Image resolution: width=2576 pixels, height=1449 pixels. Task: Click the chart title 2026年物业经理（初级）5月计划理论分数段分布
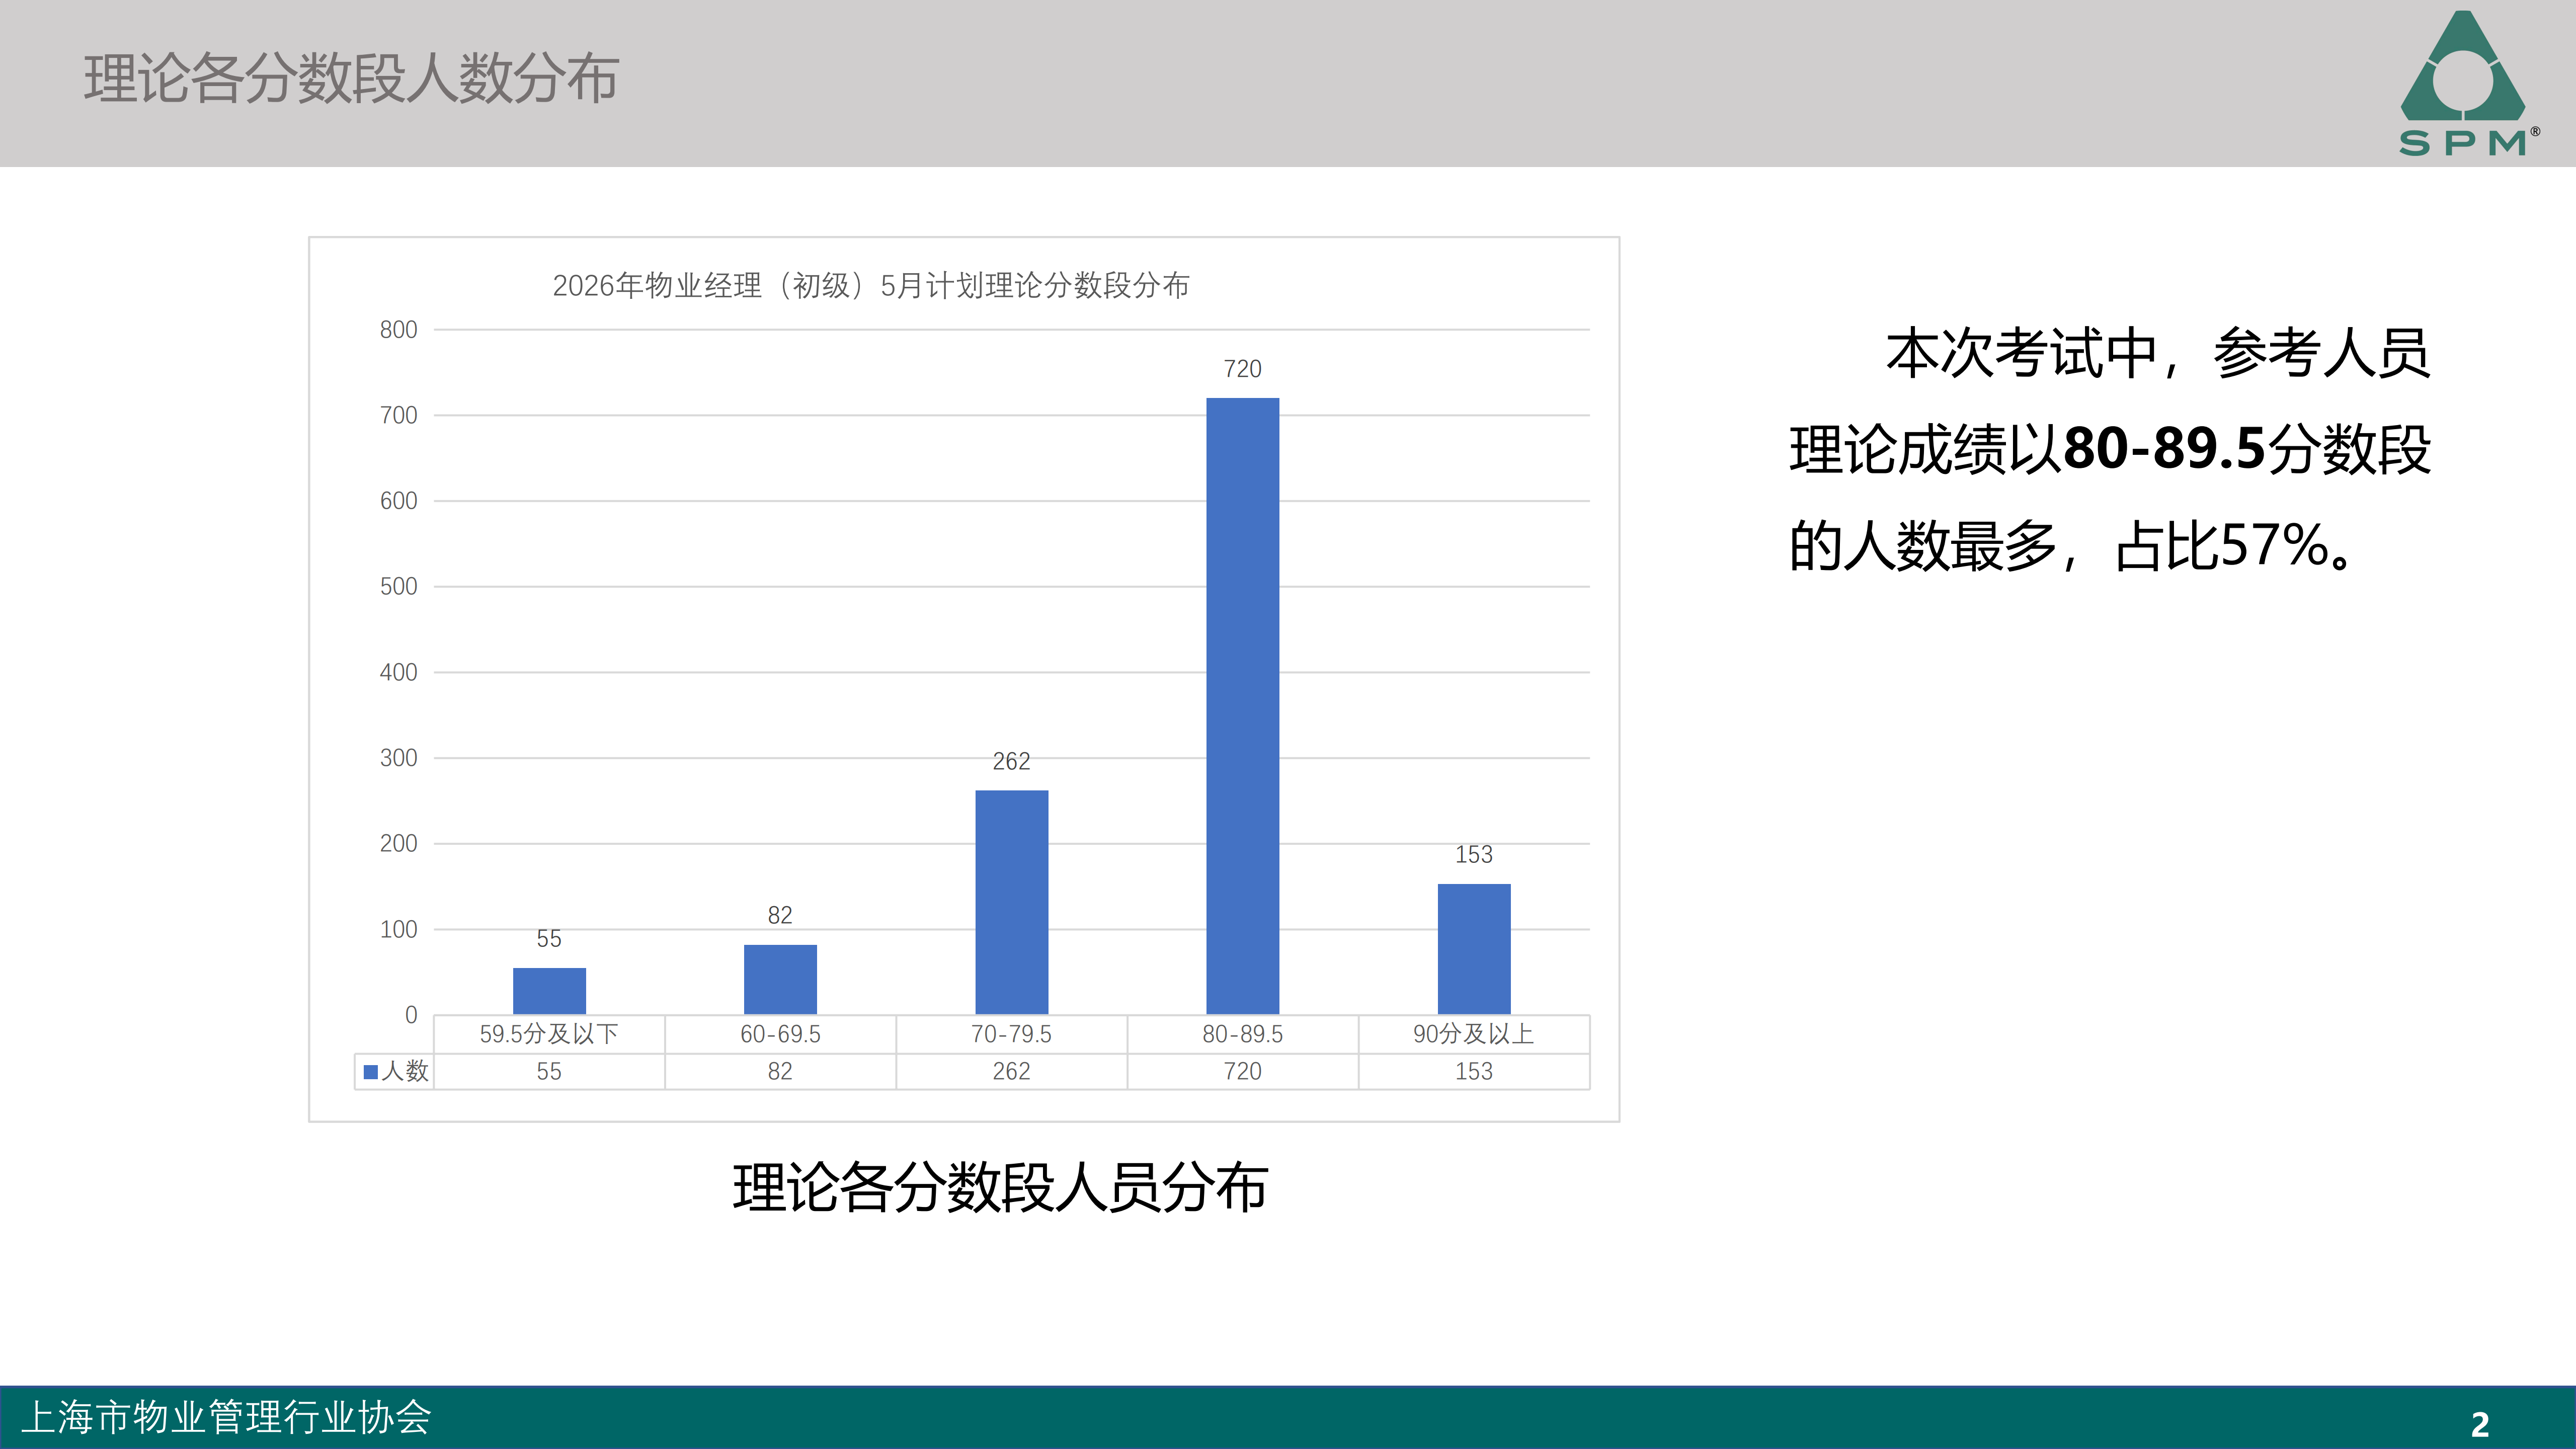click(871, 286)
